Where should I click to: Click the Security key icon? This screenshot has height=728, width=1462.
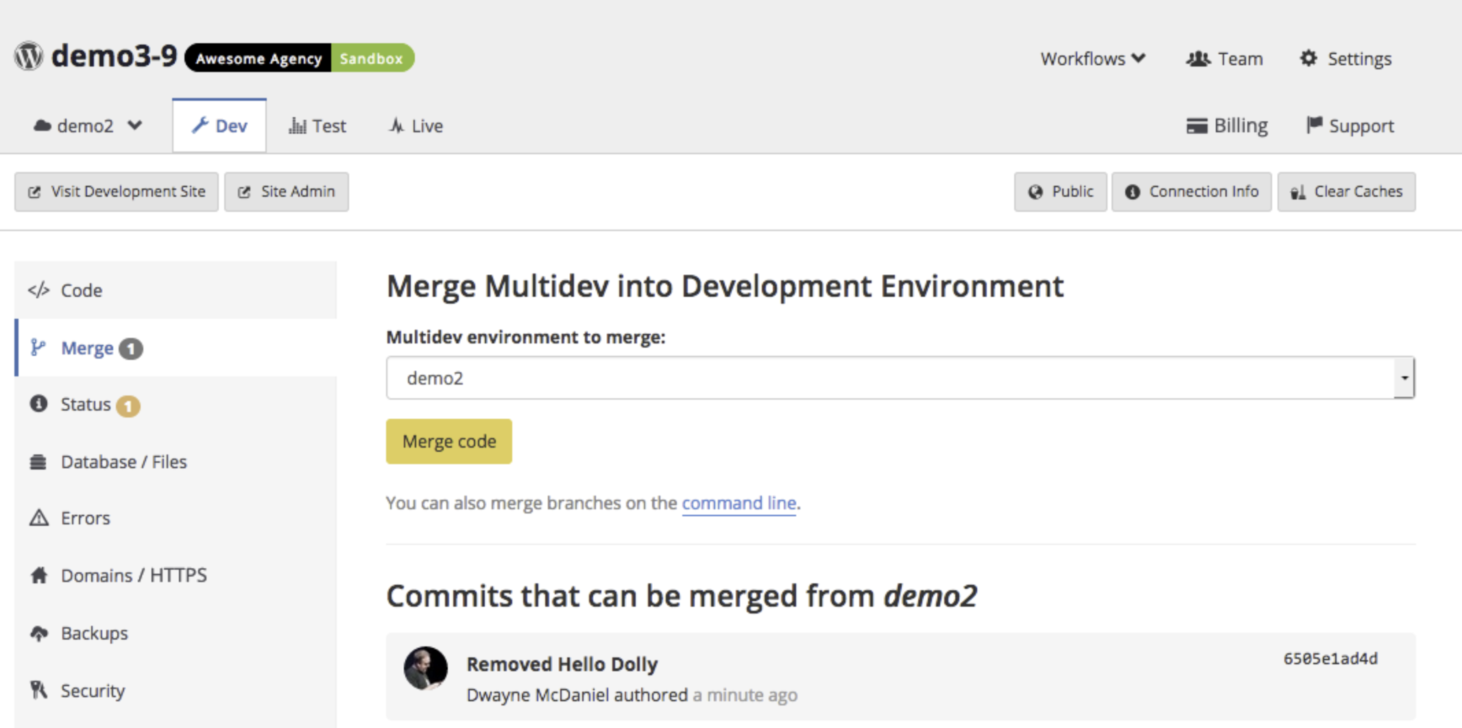(39, 690)
